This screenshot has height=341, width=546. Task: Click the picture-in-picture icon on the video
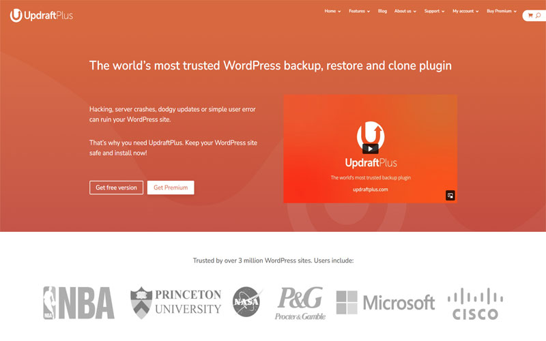(x=450, y=196)
